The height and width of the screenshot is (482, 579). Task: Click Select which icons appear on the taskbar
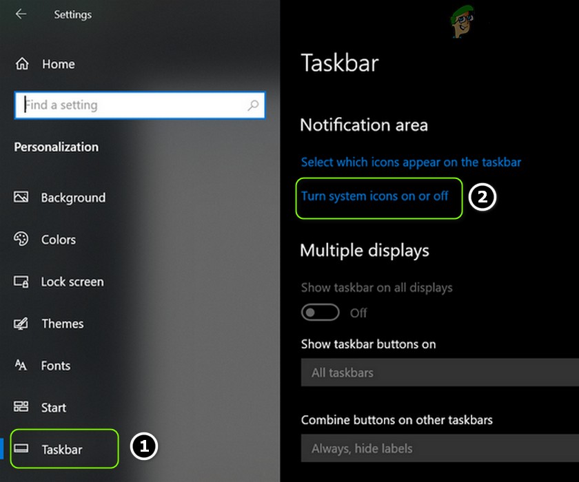[x=411, y=163]
